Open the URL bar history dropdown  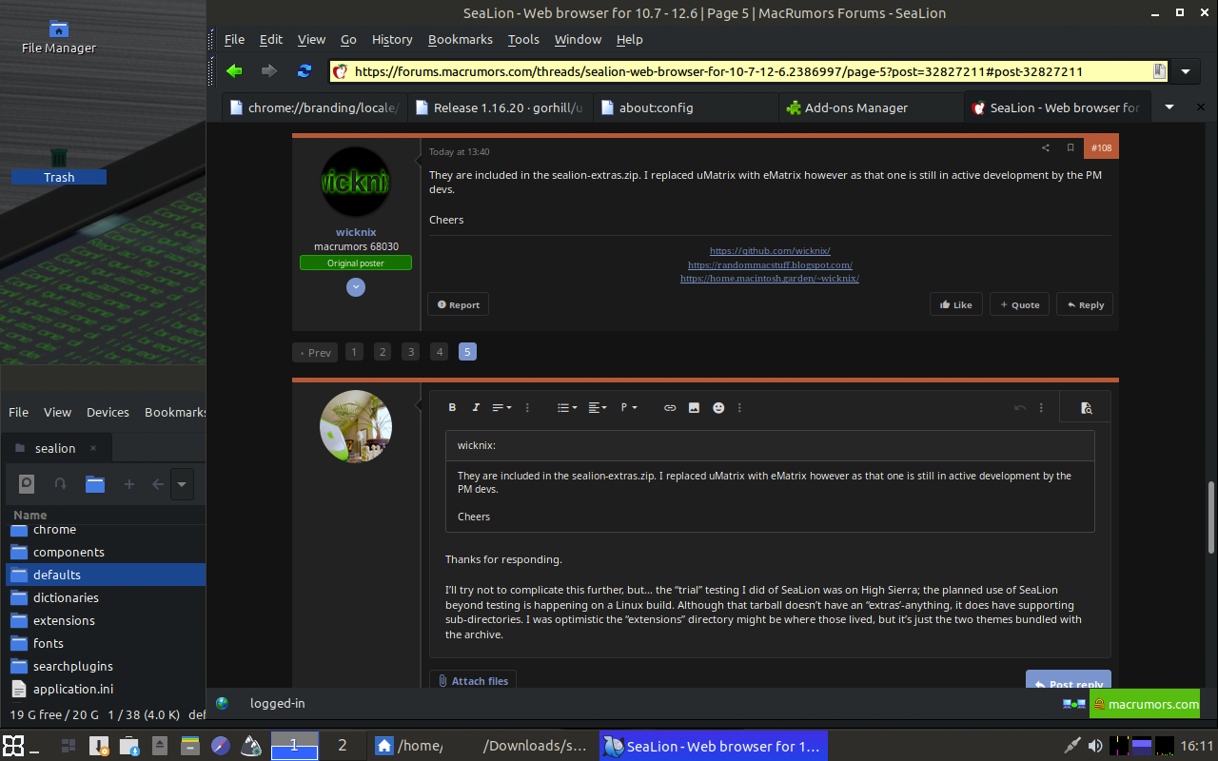click(1186, 71)
